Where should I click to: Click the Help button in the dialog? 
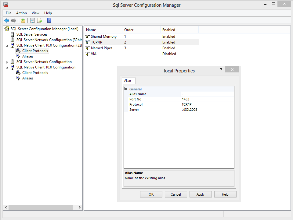tap(225, 194)
